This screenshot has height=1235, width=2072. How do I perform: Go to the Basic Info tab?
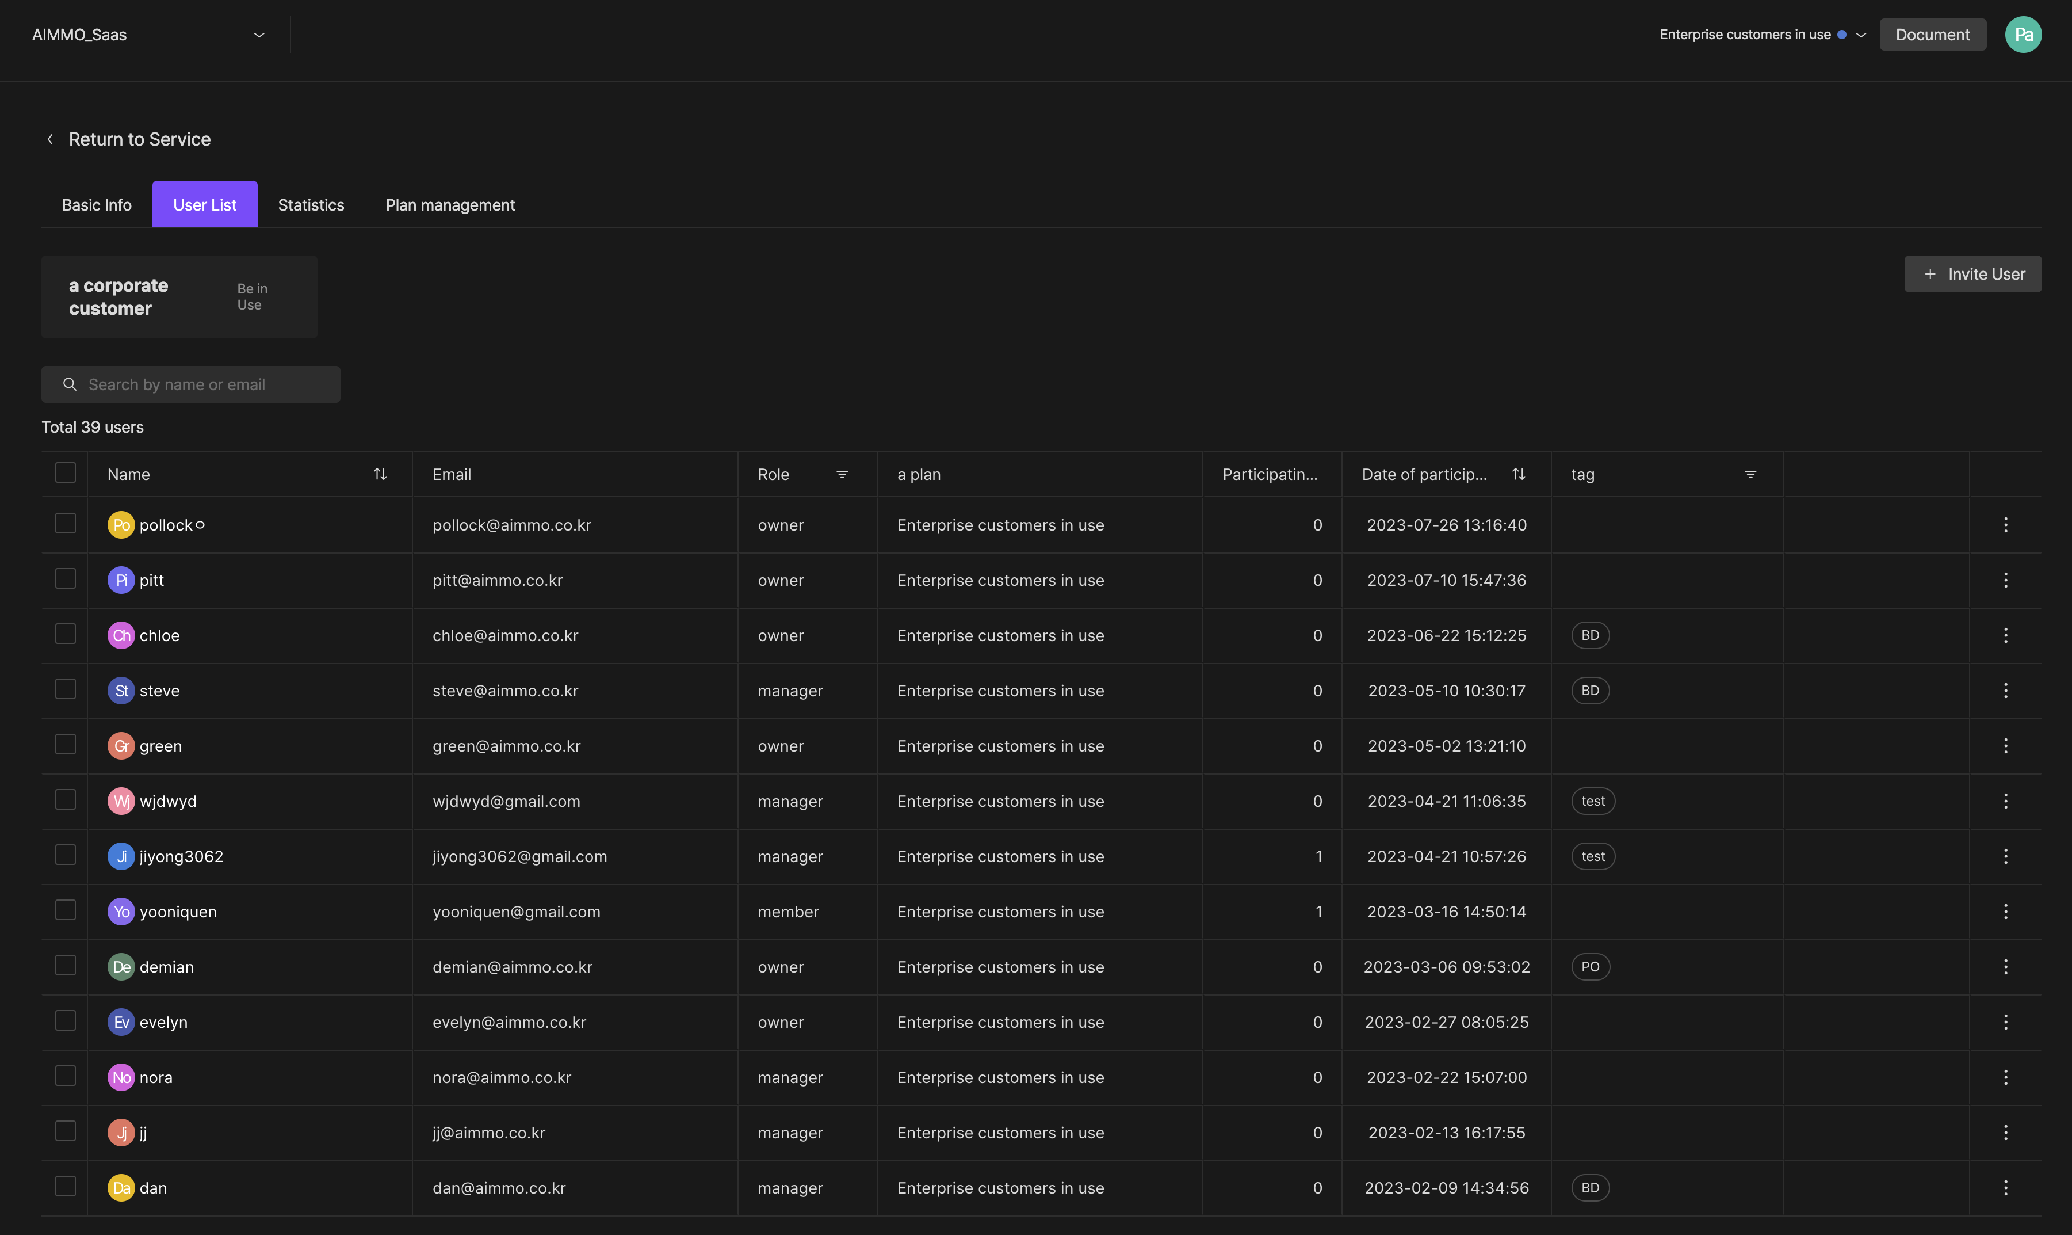click(97, 205)
